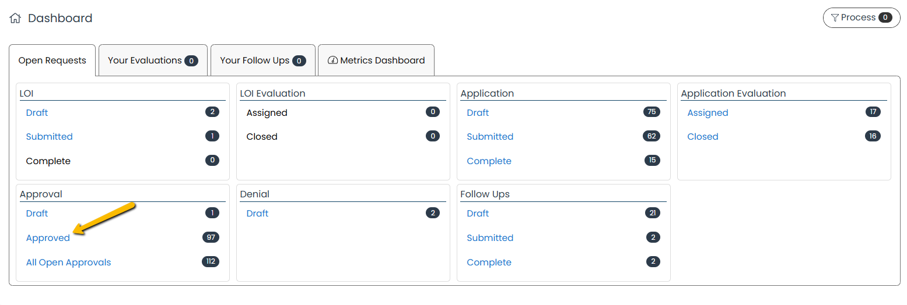
Task: Open Follow Ups Draft list
Action: [x=478, y=214]
